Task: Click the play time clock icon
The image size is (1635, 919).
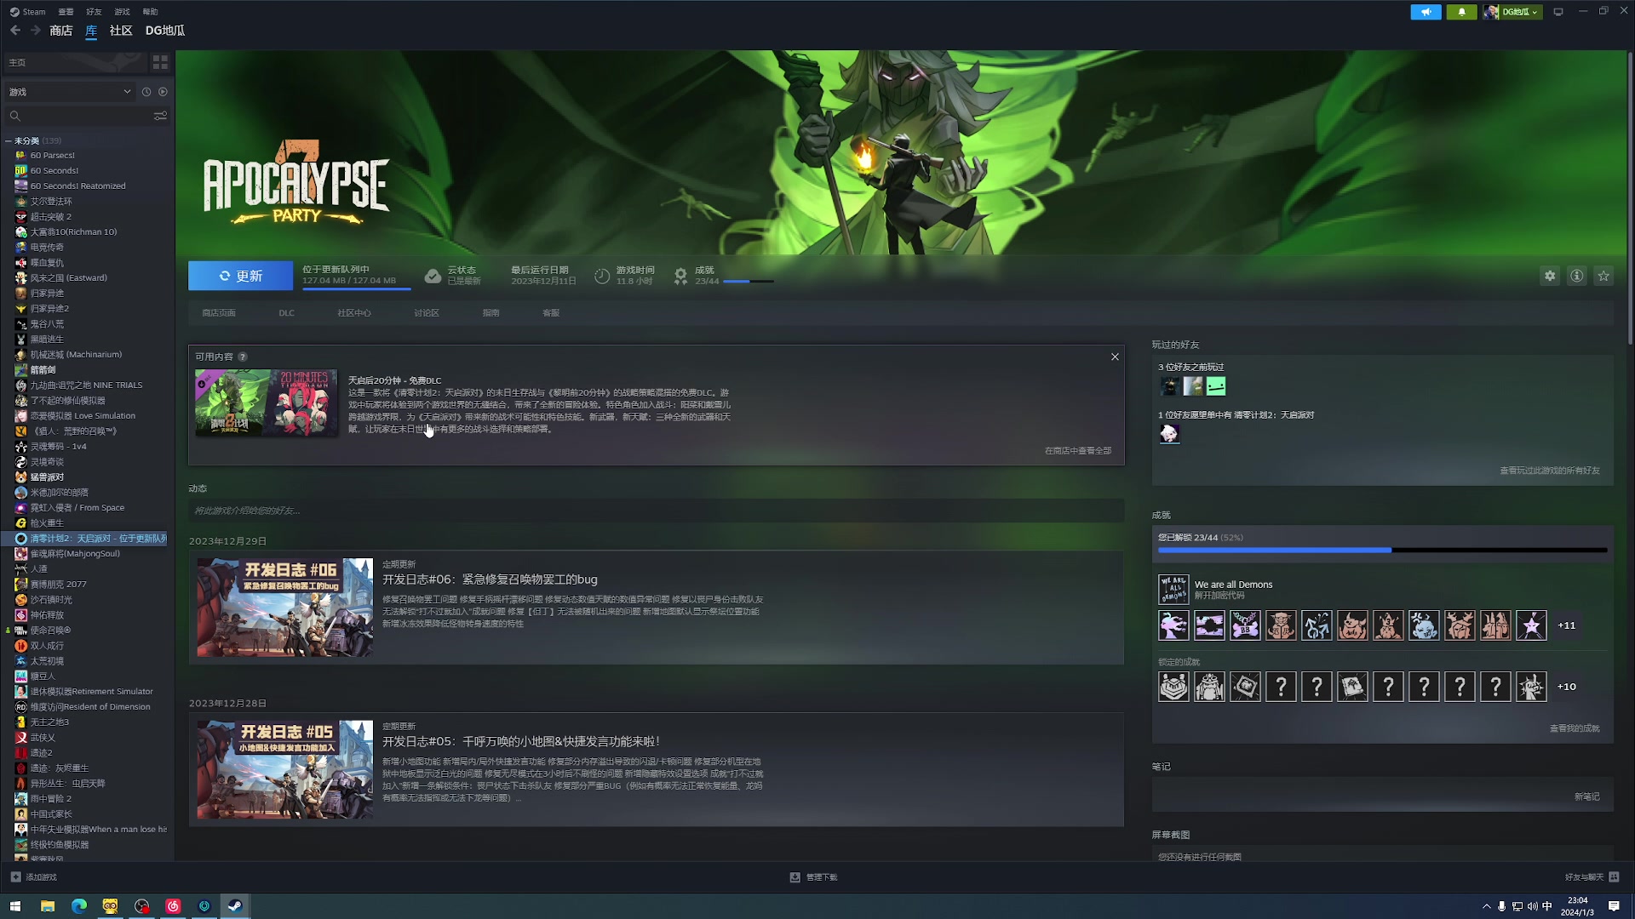Action: (x=602, y=276)
